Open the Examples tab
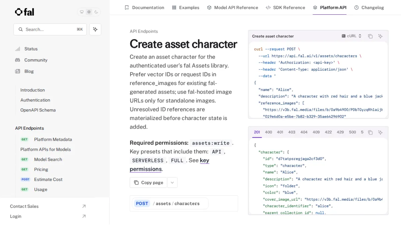Viewport: 401px width, 225px height. [x=185, y=7]
